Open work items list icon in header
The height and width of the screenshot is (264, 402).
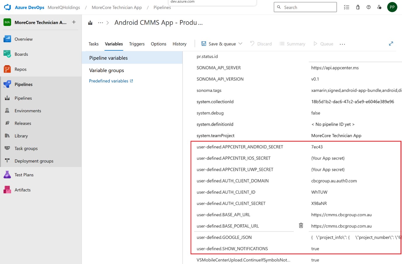click(x=347, y=7)
